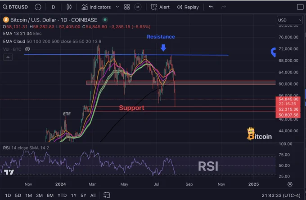The height and width of the screenshot is (200, 306).
Task: Select the red 60,000 support zone rectangle
Action: click(x=181, y=83)
